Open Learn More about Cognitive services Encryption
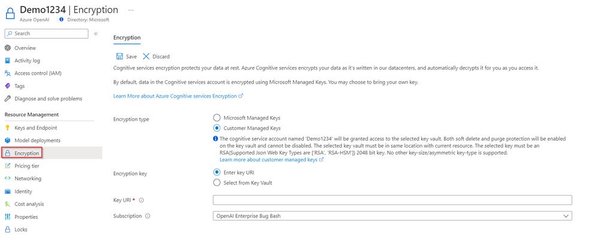 coord(178,96)
